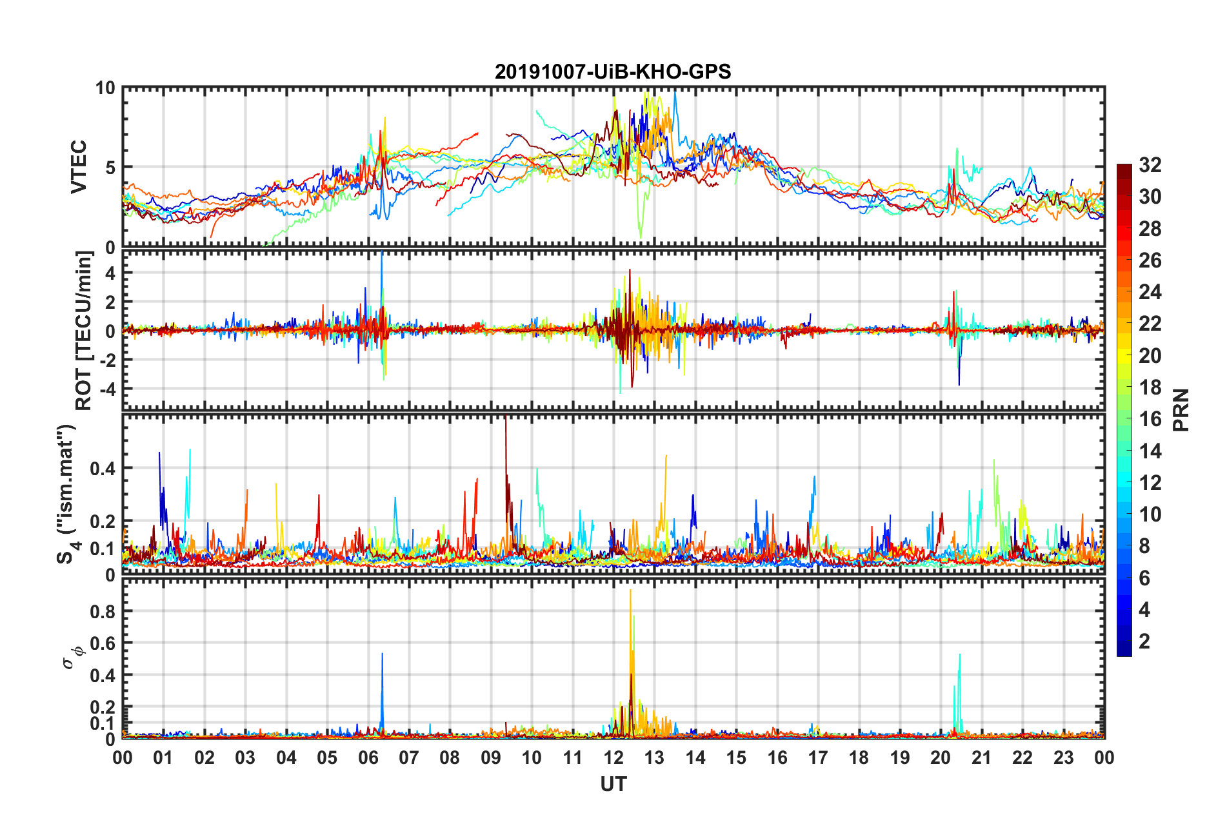The width and height of the screenshot is (1227, 820).
Task: Click sigma phi tick value 0.6
Action: click(103, 643)
